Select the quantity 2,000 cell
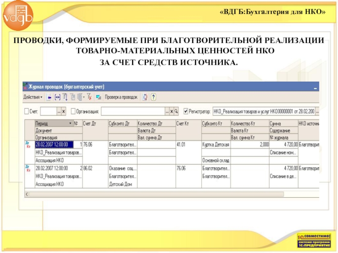This screenshot has width=338, height=253. pos(250,145)
